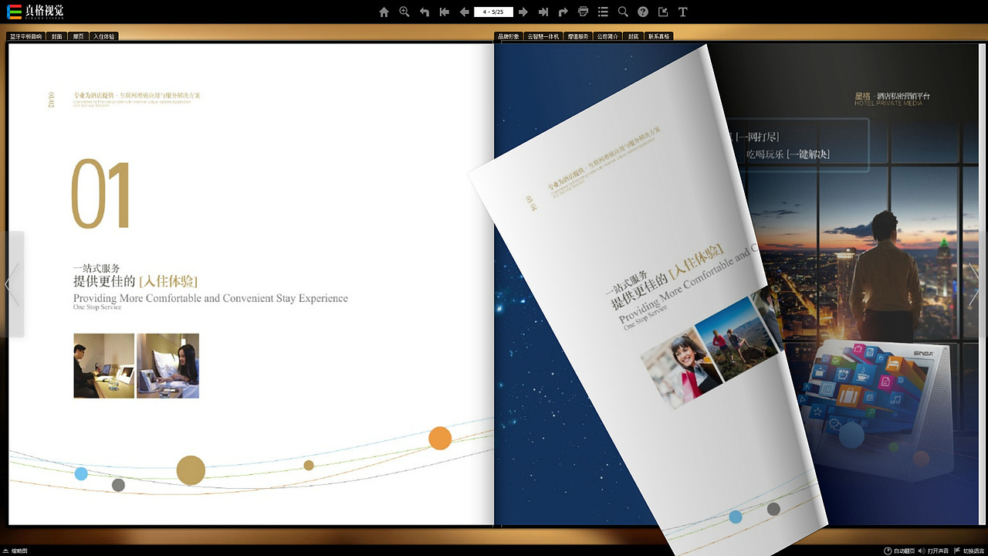Click the large 01 chapter number
This screenshot has width=988, height=556.
point(101,194)
